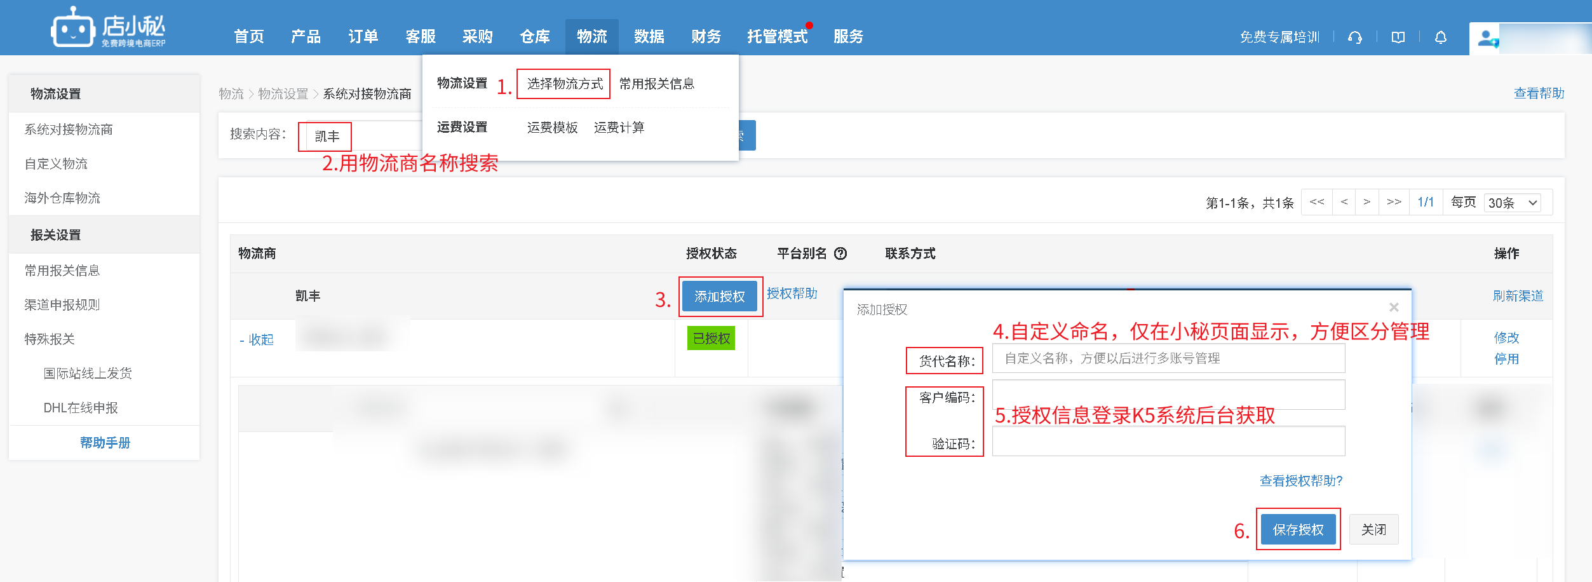This screenshot has width=1592, height=582.
Task: Click the 刷新渠道 link
Action: point(1517,296)
